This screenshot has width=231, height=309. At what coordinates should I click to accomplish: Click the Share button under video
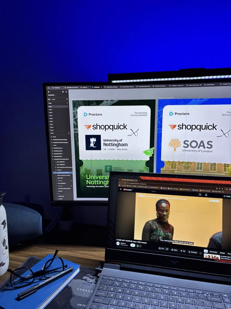pyautogui.click(x=174, y=250)
